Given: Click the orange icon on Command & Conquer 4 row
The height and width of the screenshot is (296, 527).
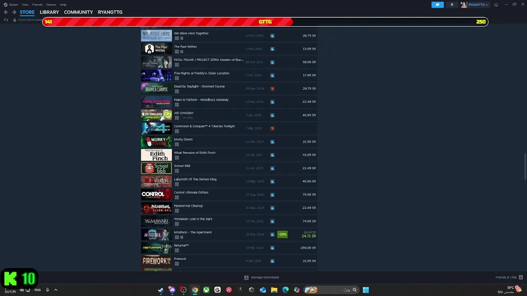Looking at the screenshot, I should coord(272,128).
